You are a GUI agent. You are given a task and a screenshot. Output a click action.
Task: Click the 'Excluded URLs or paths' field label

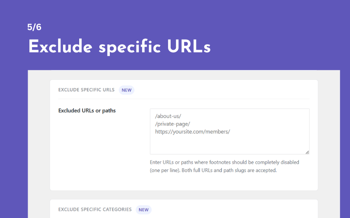click(x=87, y=111)
